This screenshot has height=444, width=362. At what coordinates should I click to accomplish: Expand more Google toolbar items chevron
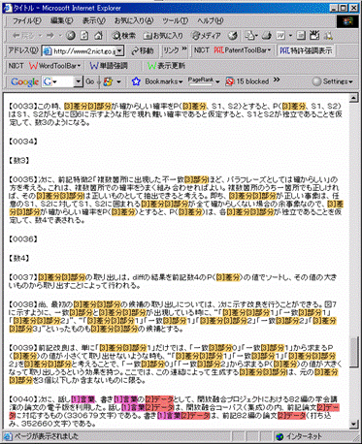click(x=277, y=79)
